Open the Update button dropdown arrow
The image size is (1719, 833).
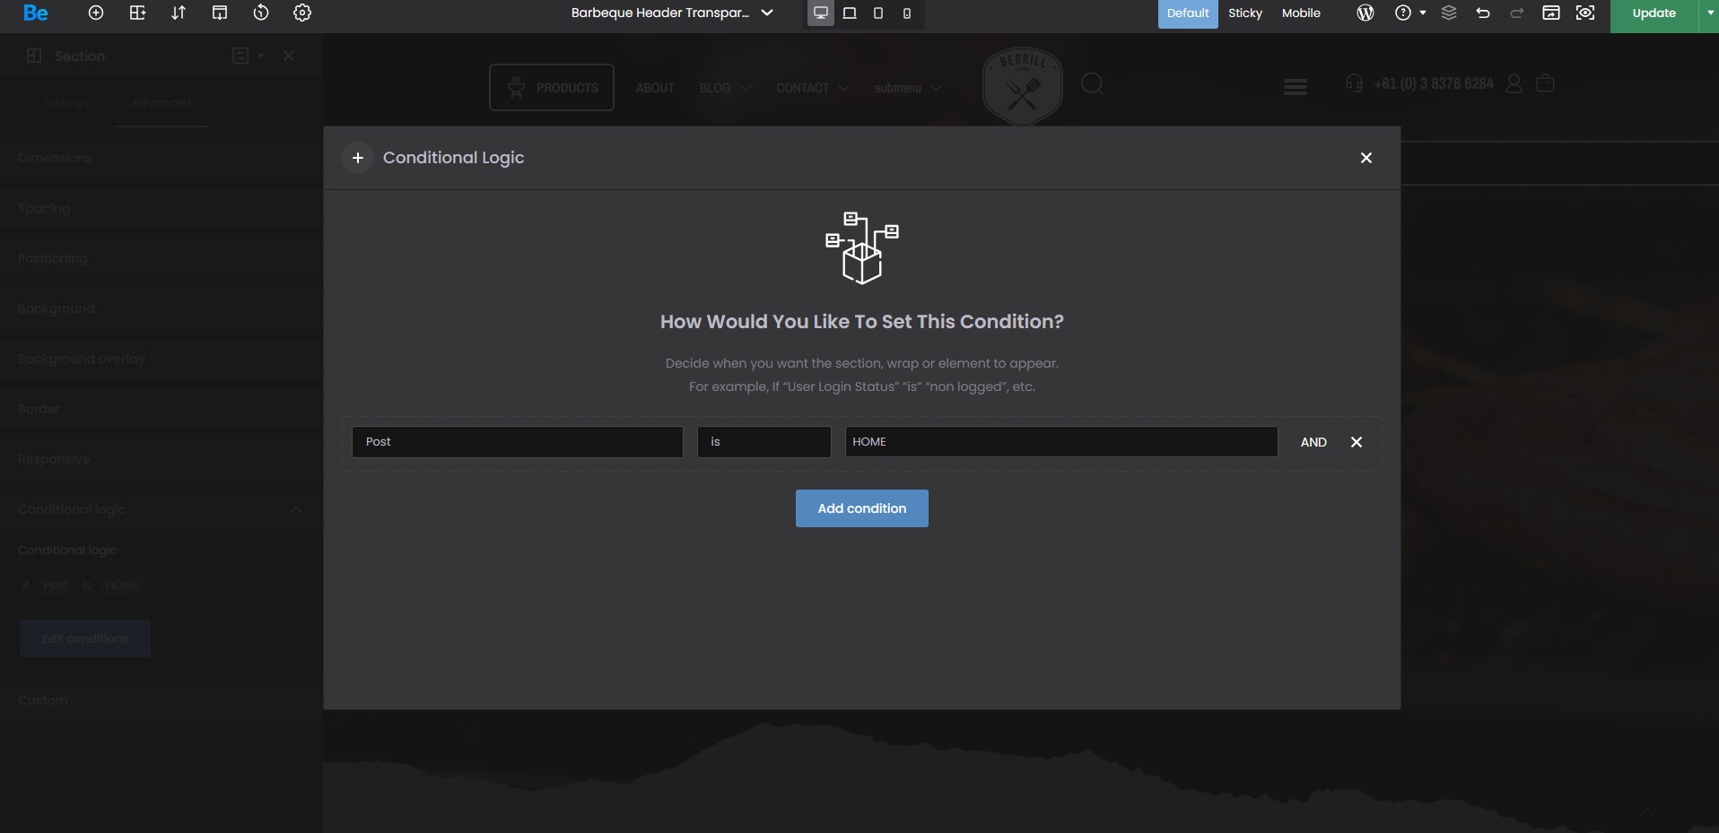1710,13
